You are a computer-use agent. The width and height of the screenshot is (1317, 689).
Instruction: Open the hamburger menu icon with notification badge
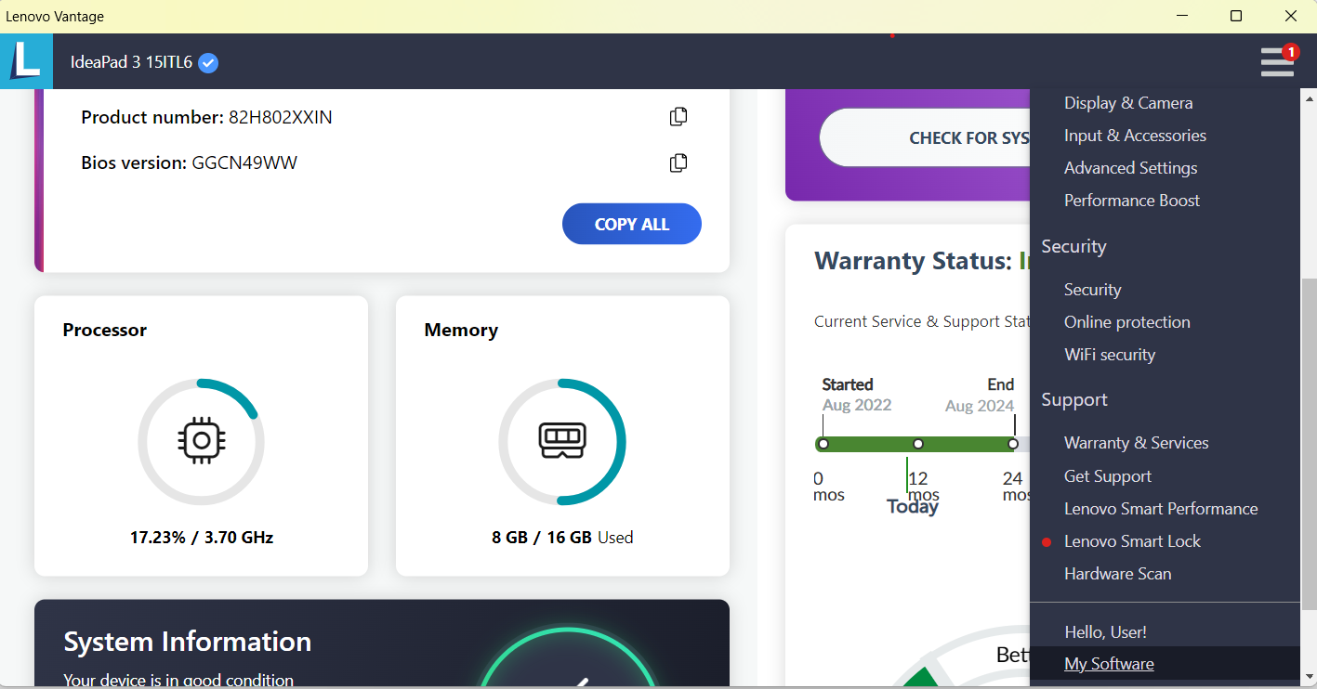(1278, 61)
